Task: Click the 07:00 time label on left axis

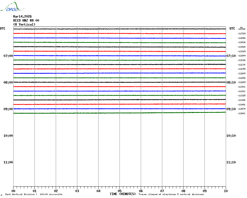Action: click(x=8, y=56)
